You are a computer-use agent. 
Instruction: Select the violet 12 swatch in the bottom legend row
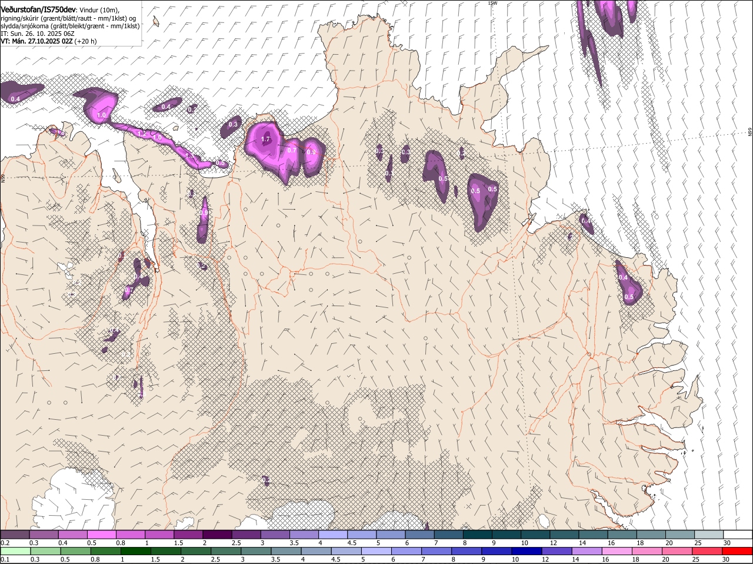point(558,552)
